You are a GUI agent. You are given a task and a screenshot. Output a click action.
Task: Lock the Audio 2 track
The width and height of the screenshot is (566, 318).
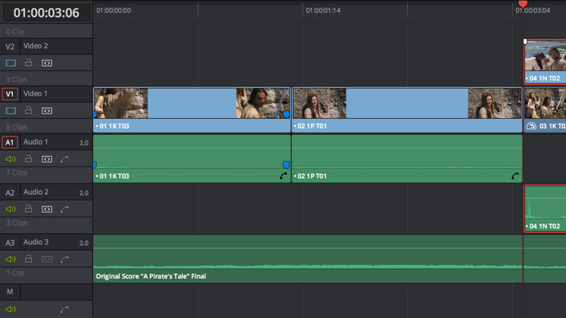pyautogui.click(x=29, y=209)
